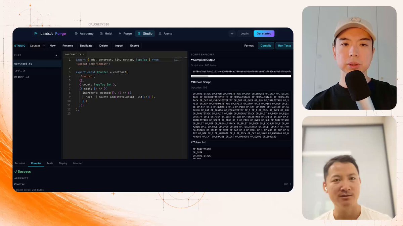
Task: Open test.ts in the Files list
Action: point(37,71)
